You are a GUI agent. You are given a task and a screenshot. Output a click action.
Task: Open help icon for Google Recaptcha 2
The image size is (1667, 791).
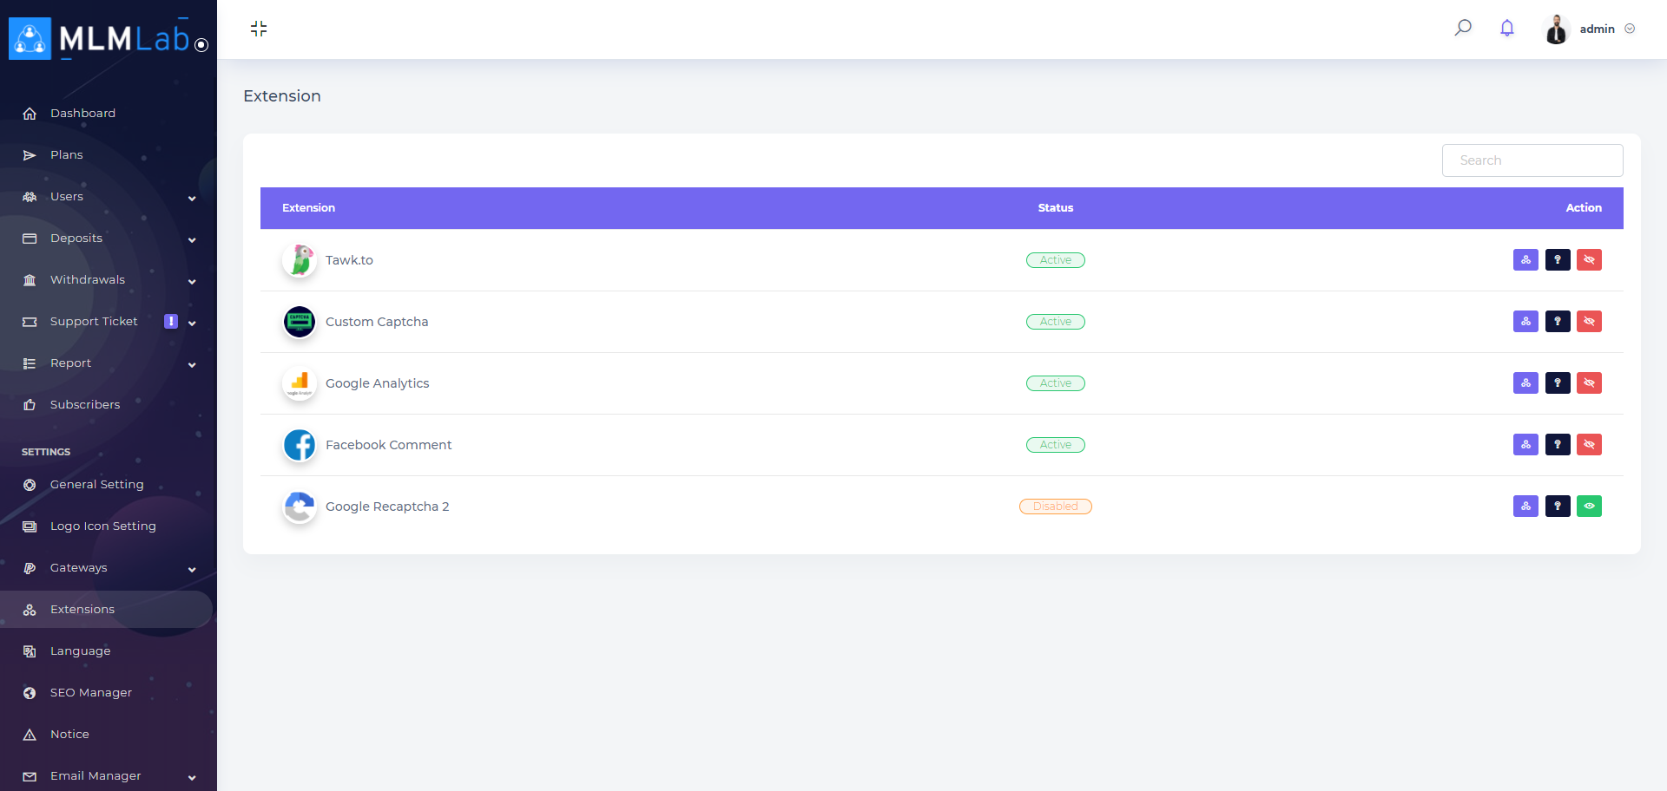[1558, 507]
